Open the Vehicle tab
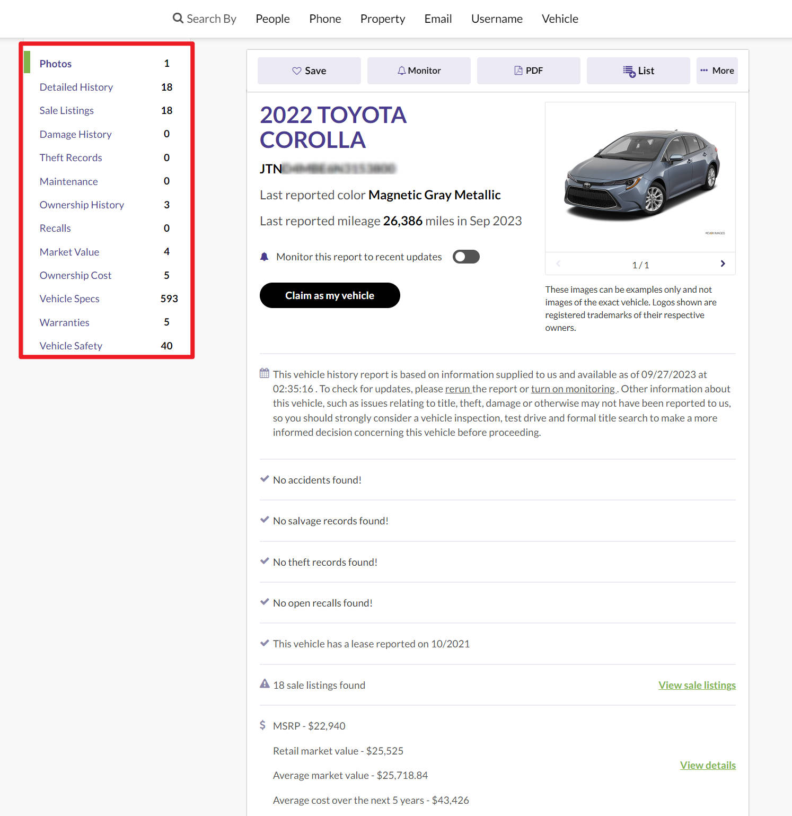Viewport: 792px width, 816px height. (x=560, y=18)
